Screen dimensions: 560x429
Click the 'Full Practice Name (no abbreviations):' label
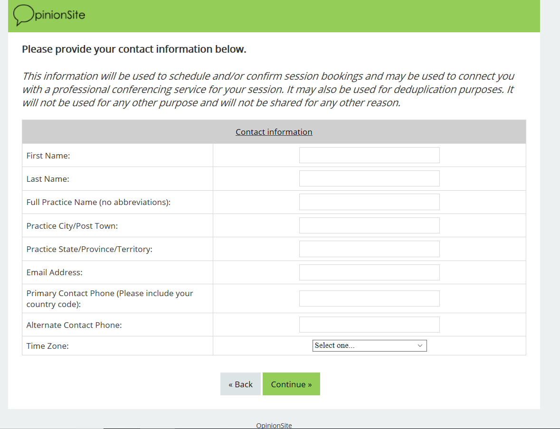99,202
